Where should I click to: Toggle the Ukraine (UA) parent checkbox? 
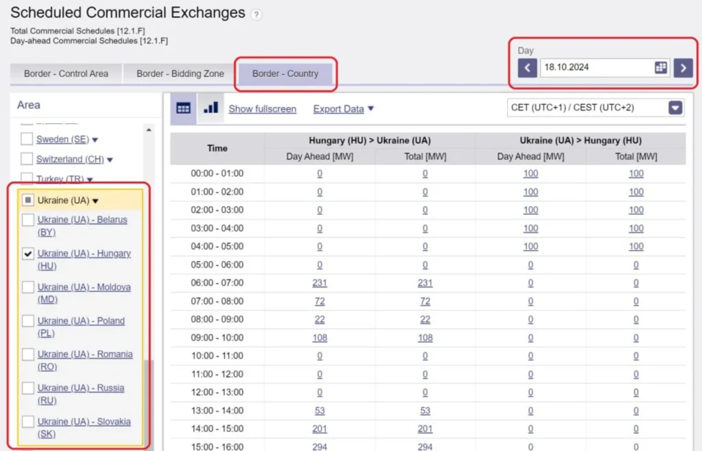click(x=28, y=200)
